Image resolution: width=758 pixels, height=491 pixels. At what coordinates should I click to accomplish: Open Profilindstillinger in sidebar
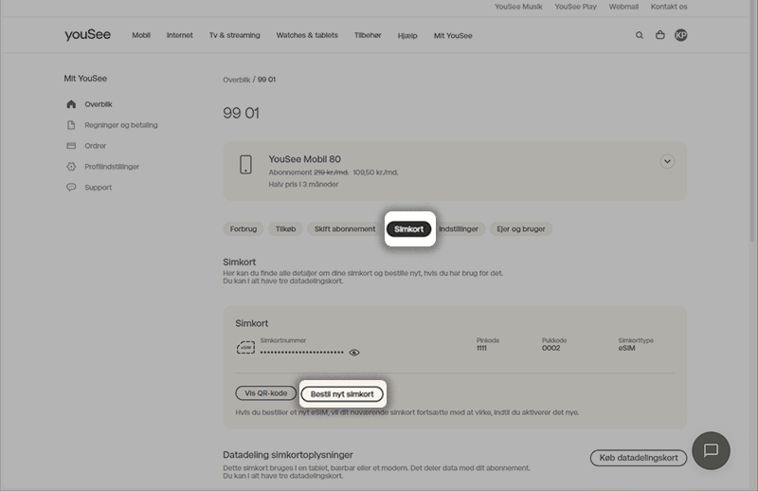click(x=111, y=167)
